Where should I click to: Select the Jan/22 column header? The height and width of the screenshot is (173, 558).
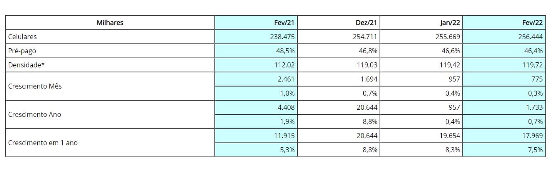coord(421,22)
